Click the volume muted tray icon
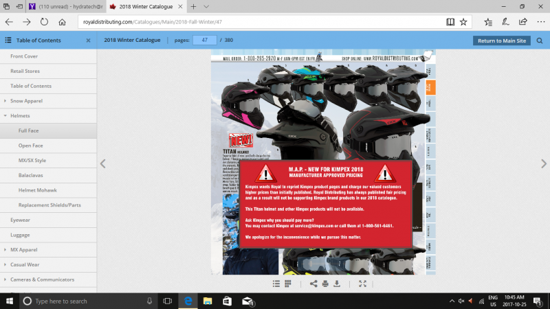This screenshot has width=550, height=309. coord(461,301)
